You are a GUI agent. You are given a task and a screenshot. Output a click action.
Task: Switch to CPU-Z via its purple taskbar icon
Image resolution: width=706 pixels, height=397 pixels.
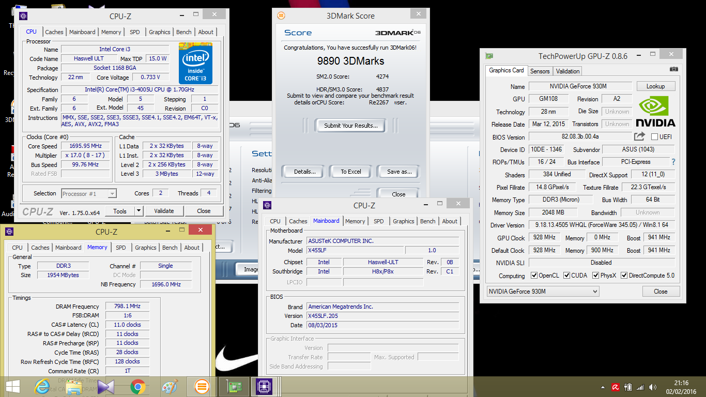265,387
